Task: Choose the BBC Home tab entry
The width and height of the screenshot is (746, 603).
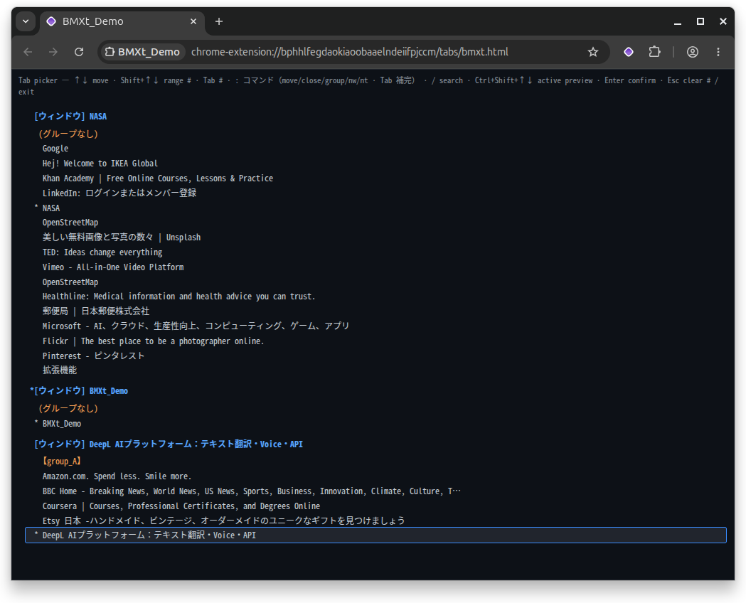Action: [251, 491]
